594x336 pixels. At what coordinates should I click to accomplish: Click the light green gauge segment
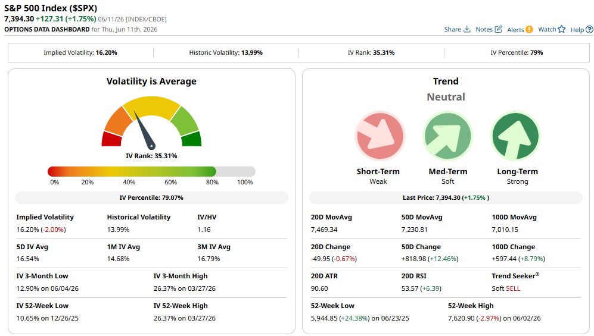(186, 121)
